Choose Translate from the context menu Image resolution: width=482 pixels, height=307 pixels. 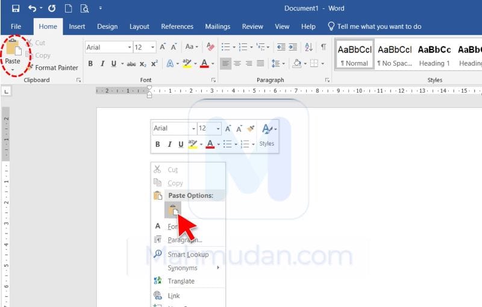(181, 281)
